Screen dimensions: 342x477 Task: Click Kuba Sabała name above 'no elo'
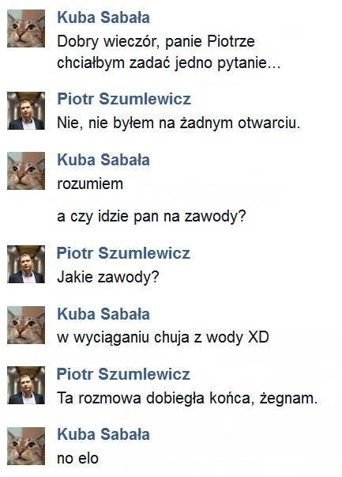pos(103,434)
